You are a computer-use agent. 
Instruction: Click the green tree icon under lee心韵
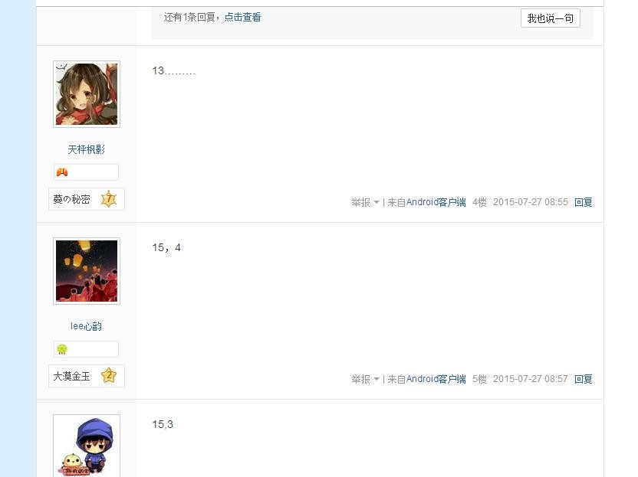62,349
